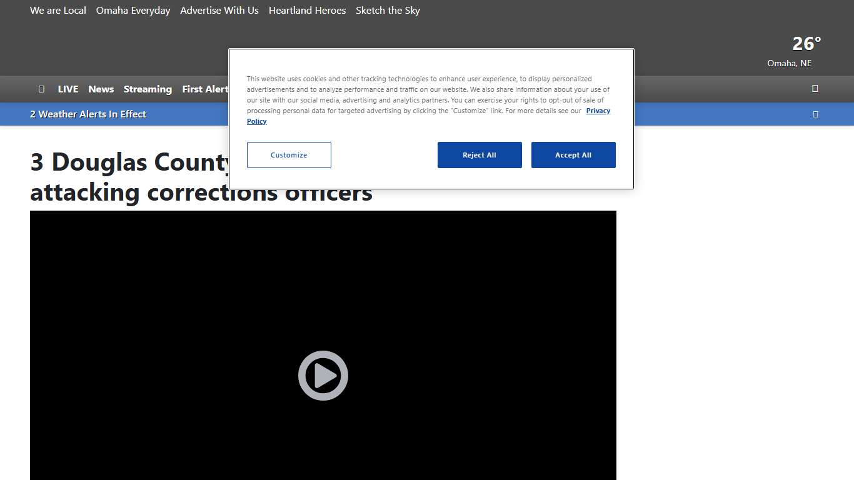
Task: Click the 26° temperature reading
Action: click(x=806, y=44)
